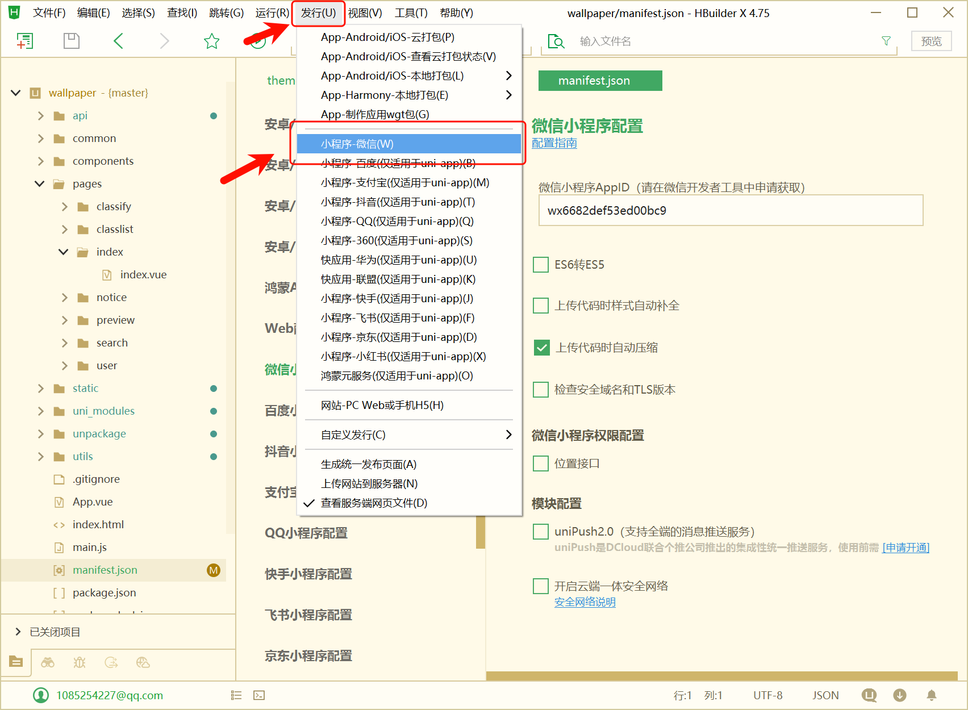Click the star bookmark icon in toolbar

[x=212, y=41]
